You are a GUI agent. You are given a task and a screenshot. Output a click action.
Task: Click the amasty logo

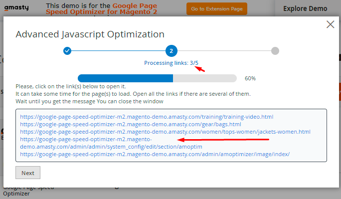point(16,8)
